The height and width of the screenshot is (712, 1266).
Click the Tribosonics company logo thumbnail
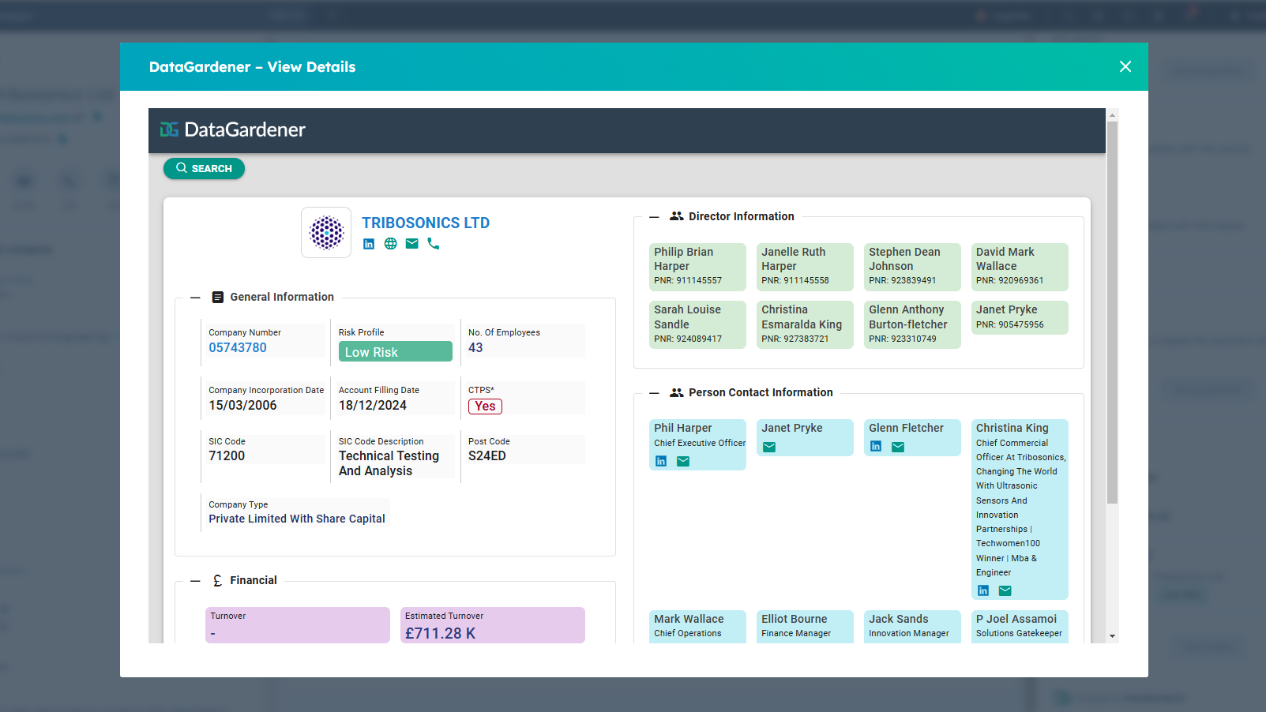tap(326, 233)
